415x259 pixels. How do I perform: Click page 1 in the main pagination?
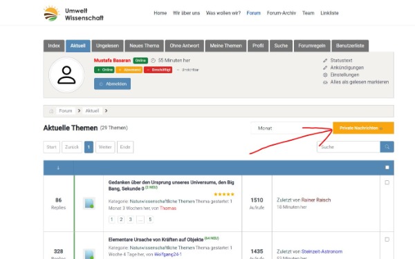tap(89, 147)
